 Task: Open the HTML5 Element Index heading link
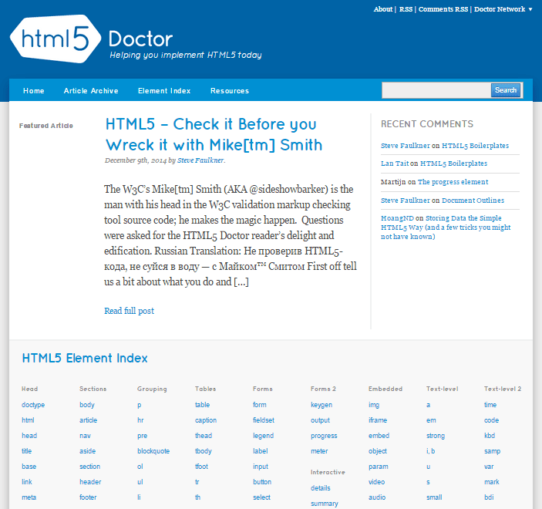pyautogui.click(x=85, y=359)
